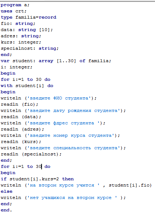Screen dimensions: 155x218
Task: Click the 'readln (adres);' line
Action: tap(22, 129)
